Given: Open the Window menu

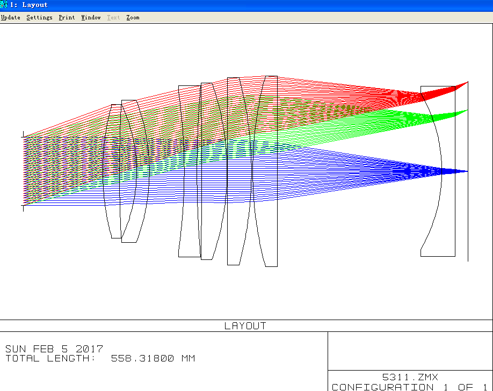Looking at the screenshot, I should (91, 18).
